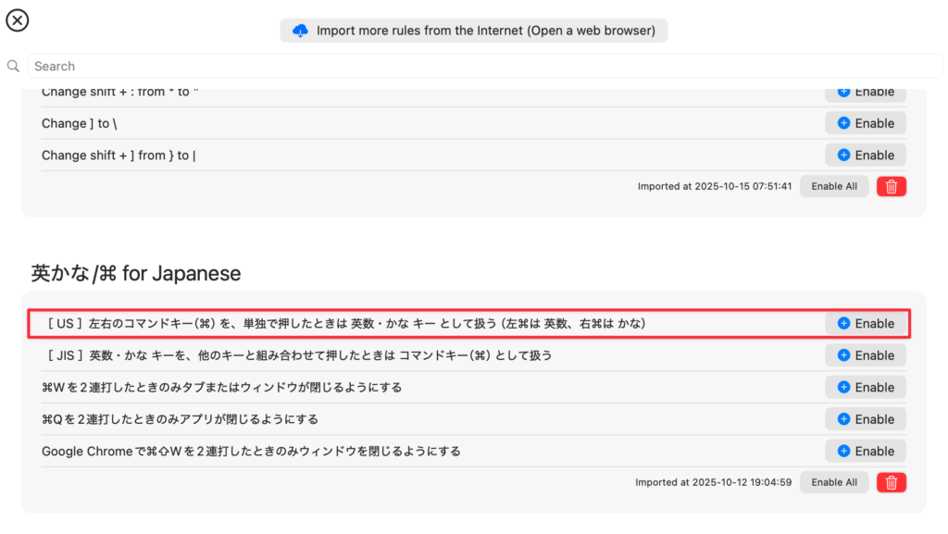Focus the Search text field

click(x=481, y=67)
